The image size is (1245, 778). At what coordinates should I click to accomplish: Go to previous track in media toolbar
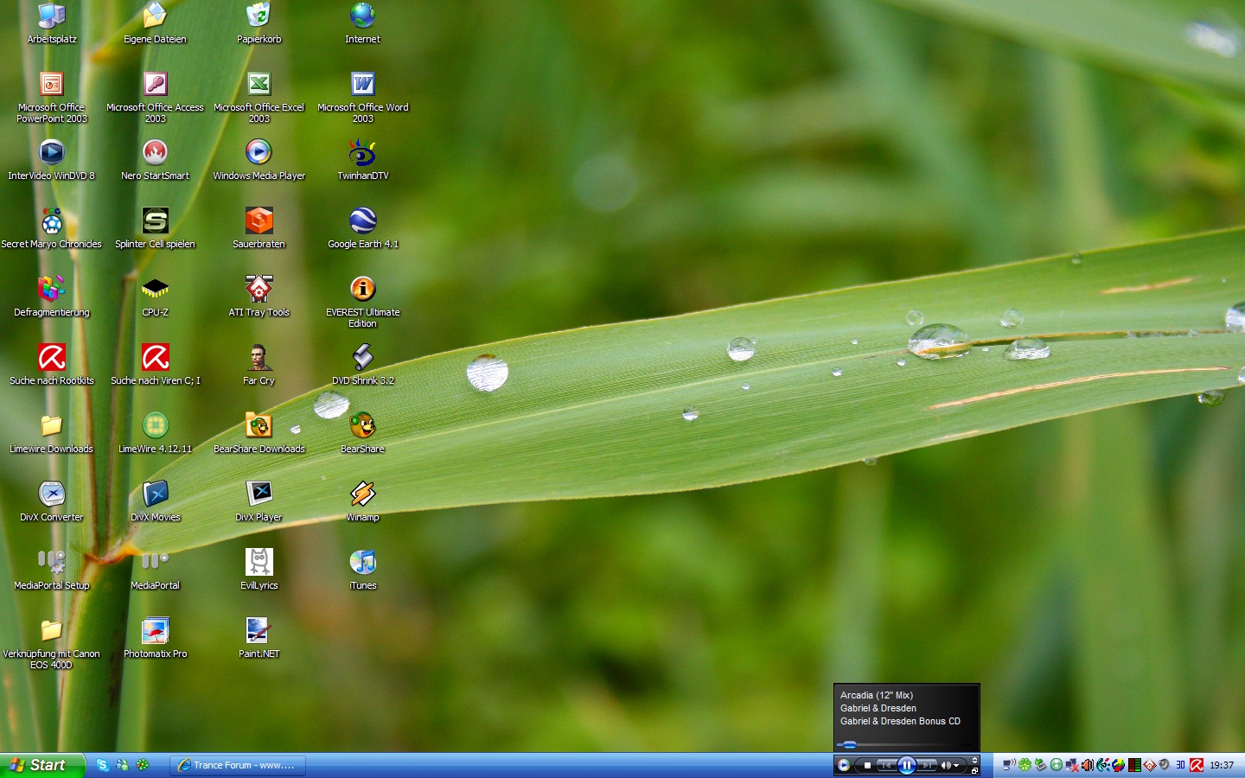pyautogui.click(x=886, y=765)
